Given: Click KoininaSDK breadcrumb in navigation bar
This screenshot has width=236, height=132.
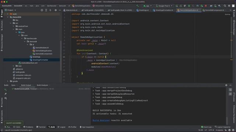Looking at the screenshot, I should pyautogui.click(x=7, y=6).
